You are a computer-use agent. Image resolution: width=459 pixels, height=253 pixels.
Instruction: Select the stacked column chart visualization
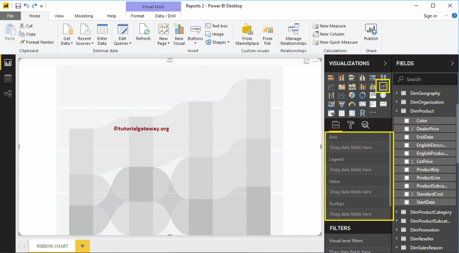point(342,77)
